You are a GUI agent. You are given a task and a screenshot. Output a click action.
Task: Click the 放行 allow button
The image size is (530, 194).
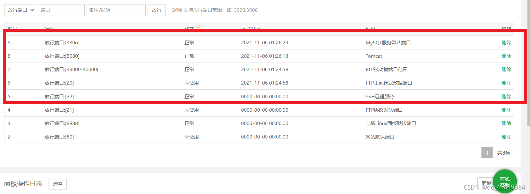157,10
